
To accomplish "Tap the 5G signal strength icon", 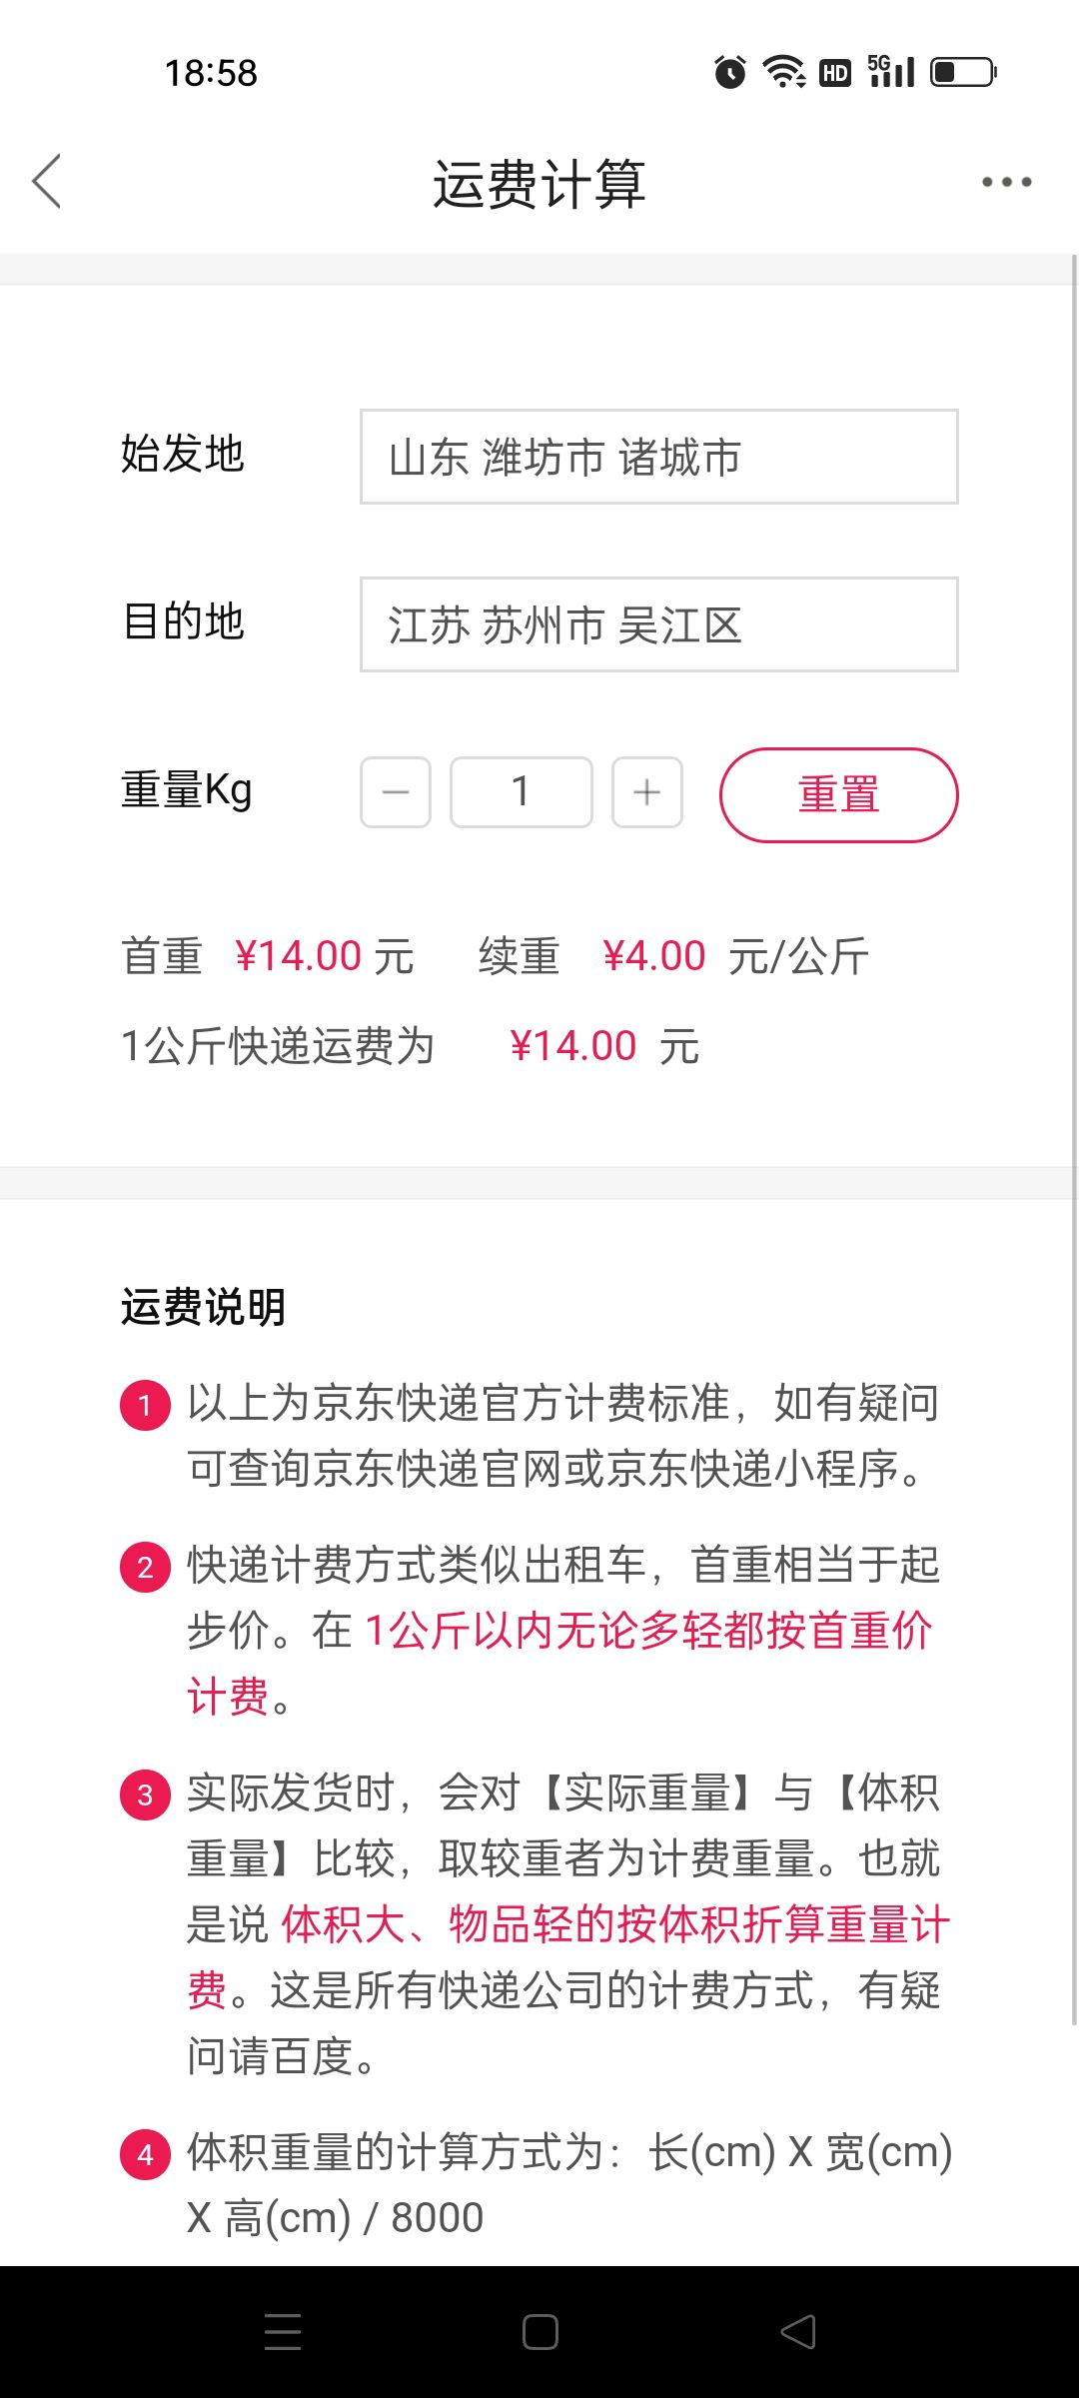I will [x=891, y=72].
